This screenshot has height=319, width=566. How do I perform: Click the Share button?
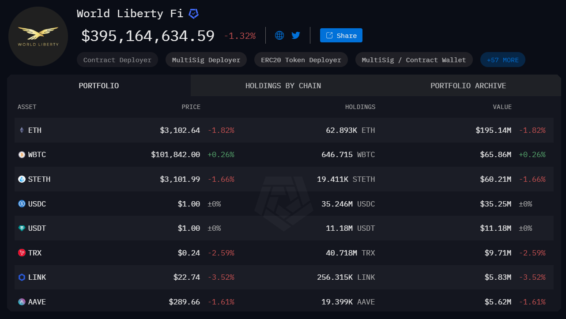point(341,35)
